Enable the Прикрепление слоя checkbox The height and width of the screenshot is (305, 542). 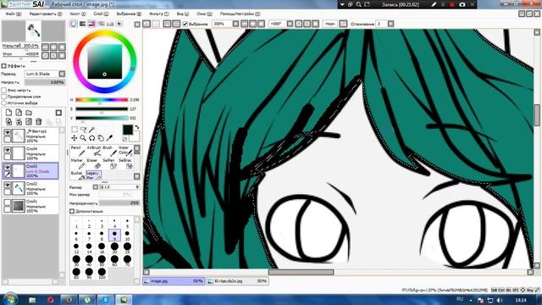pos(4,97)
